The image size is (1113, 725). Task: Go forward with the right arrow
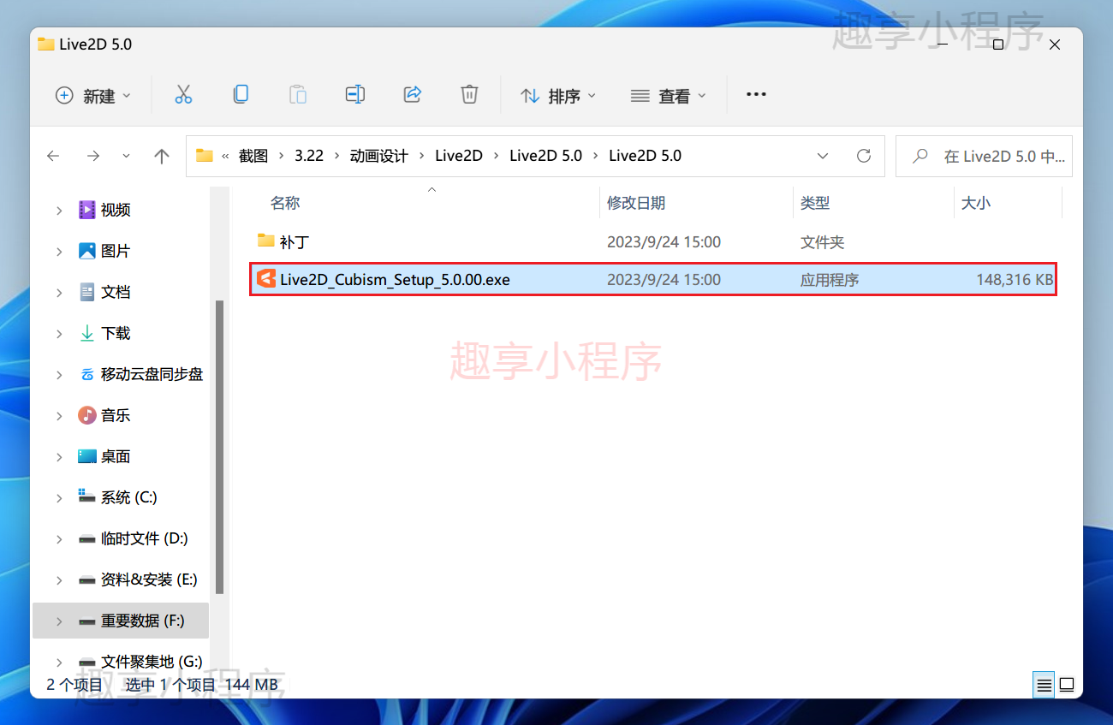coord(93,156)
